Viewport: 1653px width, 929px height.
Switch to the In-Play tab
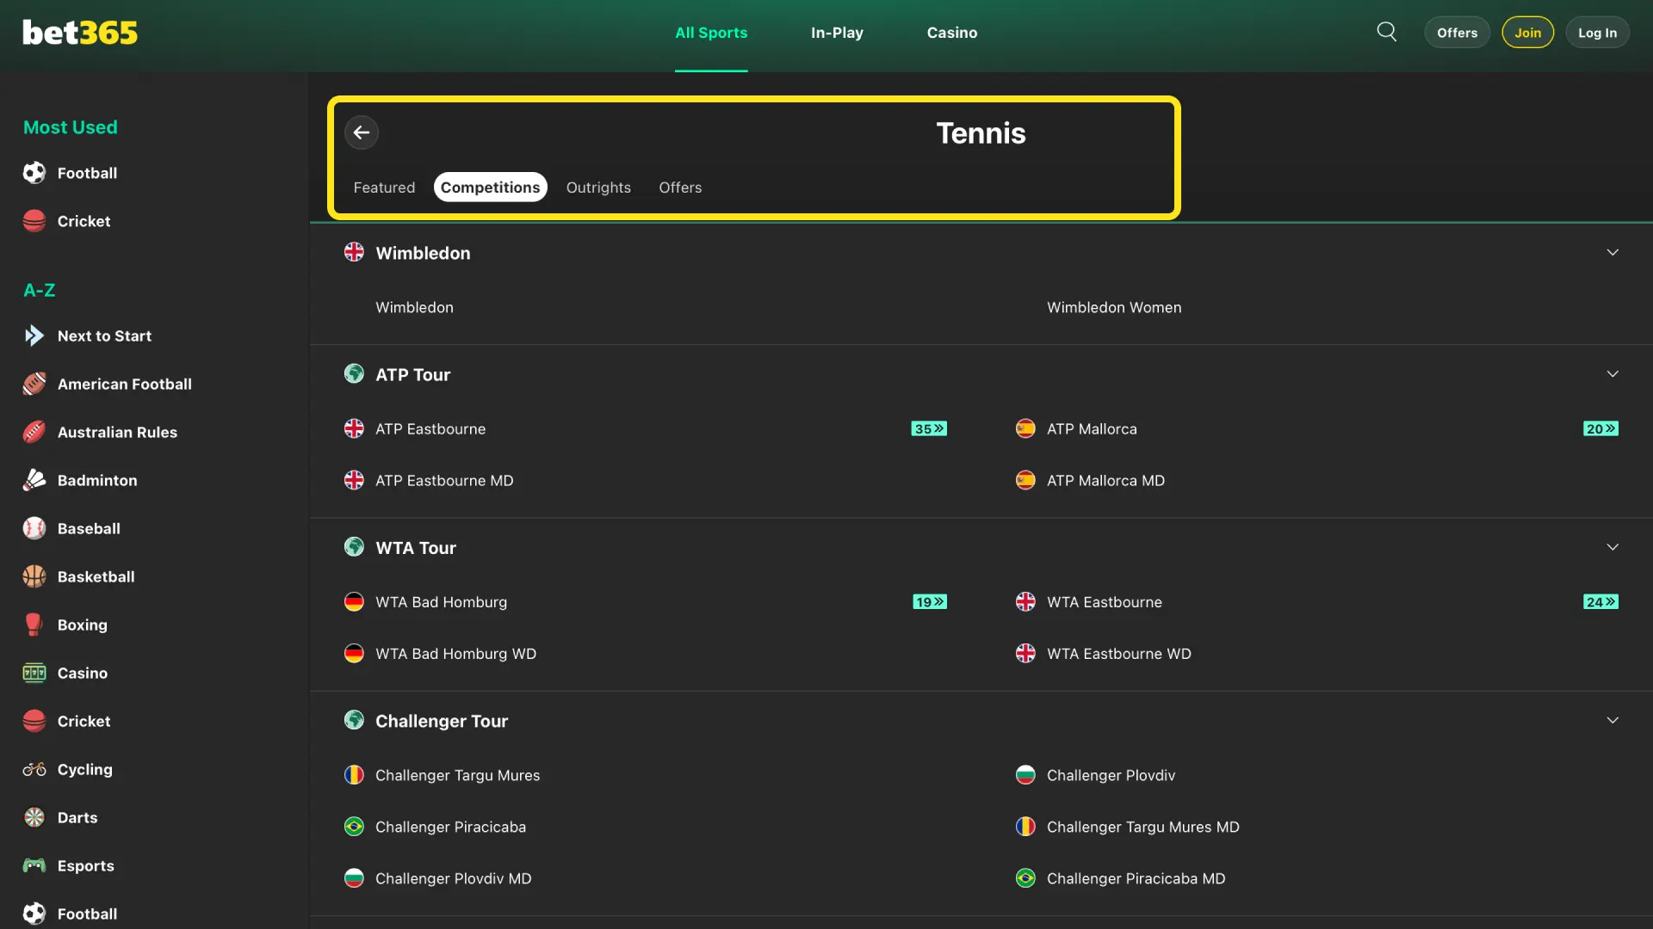click(x=837, y=33)
